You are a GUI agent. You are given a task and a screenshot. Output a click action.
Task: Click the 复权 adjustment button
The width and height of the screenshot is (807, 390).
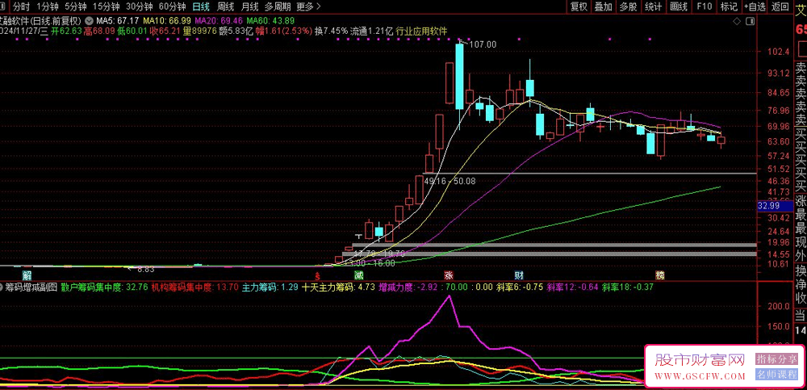click(579, 6)
